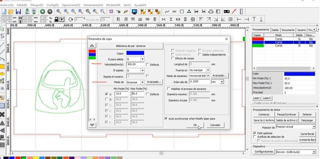Undo with the green left arrow icon
Screen dimensions: 320x159
pyautogui.click(x=42, y=12)
